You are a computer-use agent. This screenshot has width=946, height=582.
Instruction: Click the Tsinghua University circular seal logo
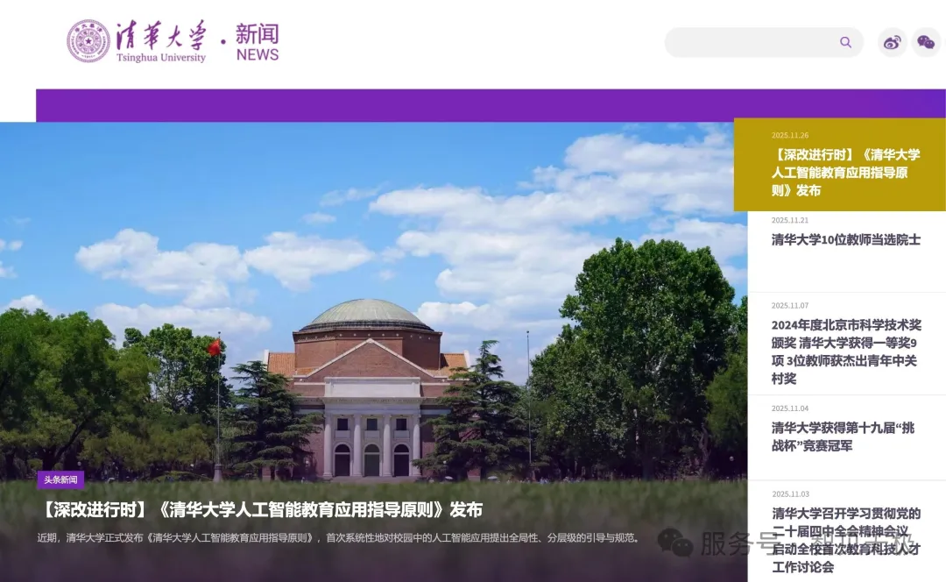pyautogui.click(x=88, y=41)
